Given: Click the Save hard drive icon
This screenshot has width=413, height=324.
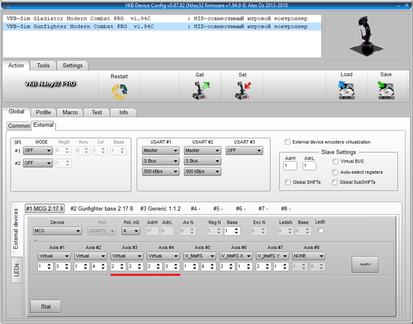Looking at the screenshot, I should (x=386, y=90).
